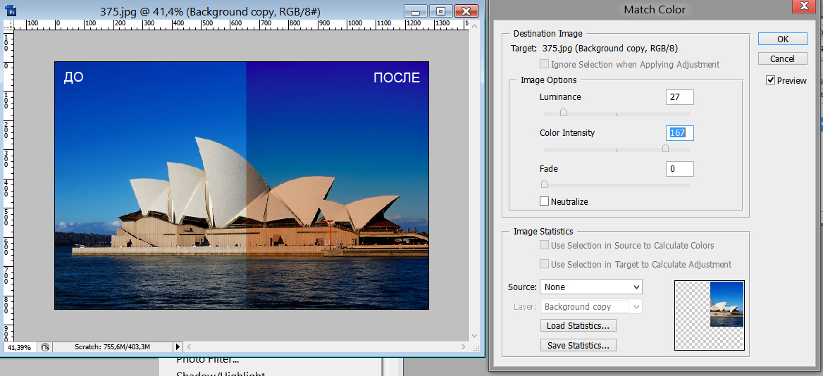
Task: Click the Luminance slider handle
Action: (x=563, y=112)
